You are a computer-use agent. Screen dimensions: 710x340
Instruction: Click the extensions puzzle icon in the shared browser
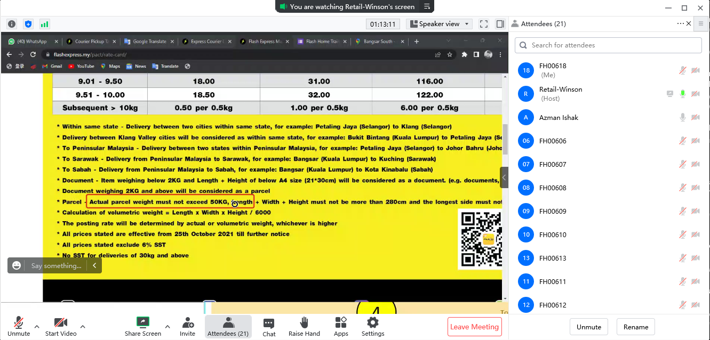tap(464, 54)
